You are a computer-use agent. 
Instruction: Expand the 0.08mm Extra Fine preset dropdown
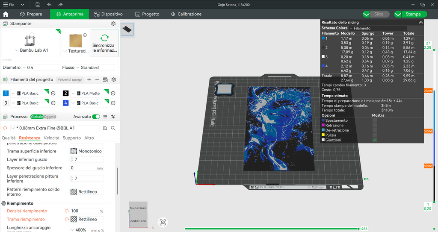(55, 128)
